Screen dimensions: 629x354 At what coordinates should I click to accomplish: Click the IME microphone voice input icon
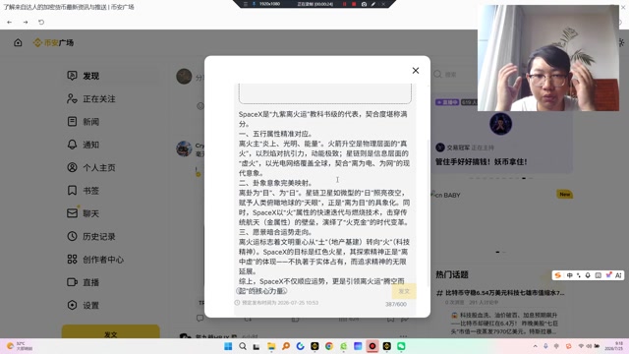coord(588,275)
